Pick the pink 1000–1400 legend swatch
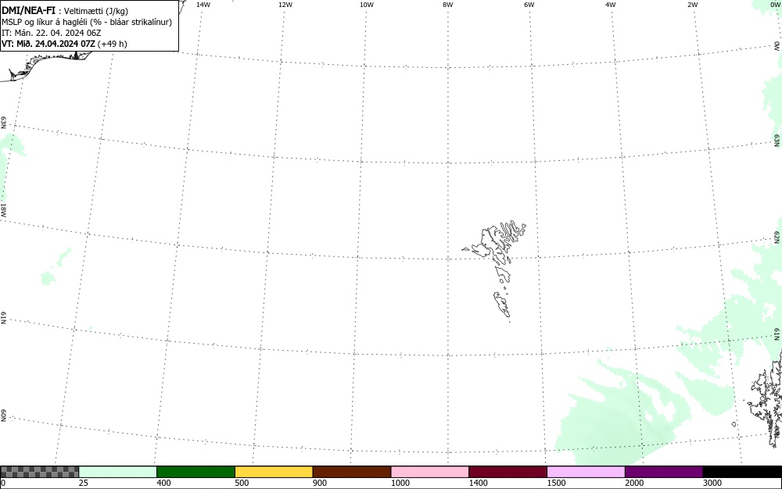The image size is (782, 489). coord(430,472)
